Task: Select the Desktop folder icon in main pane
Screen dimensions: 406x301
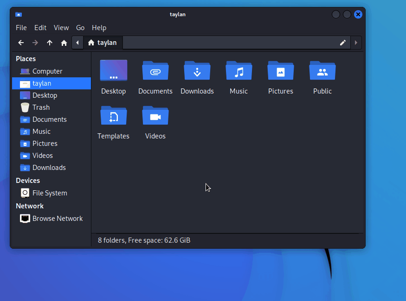Action: click(x=114, y=70)
